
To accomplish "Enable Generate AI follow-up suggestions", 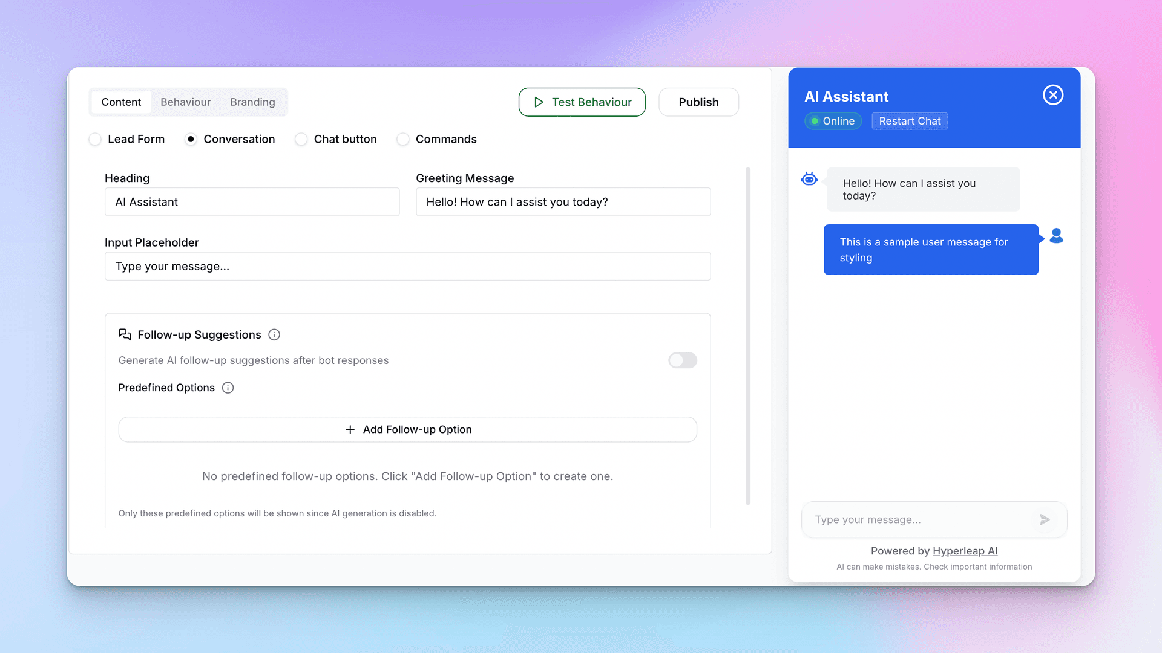I will [682, 360].
